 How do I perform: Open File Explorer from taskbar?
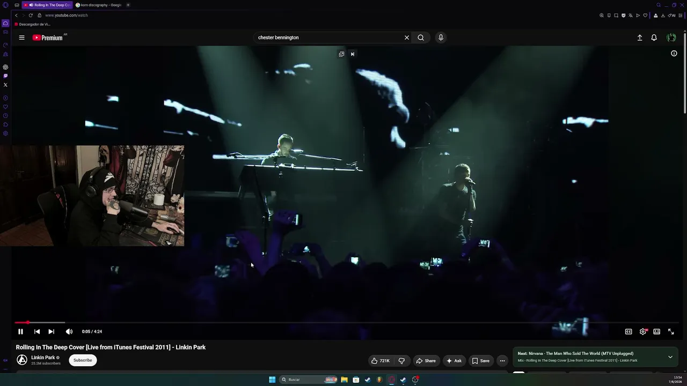(x=344, y=380)
